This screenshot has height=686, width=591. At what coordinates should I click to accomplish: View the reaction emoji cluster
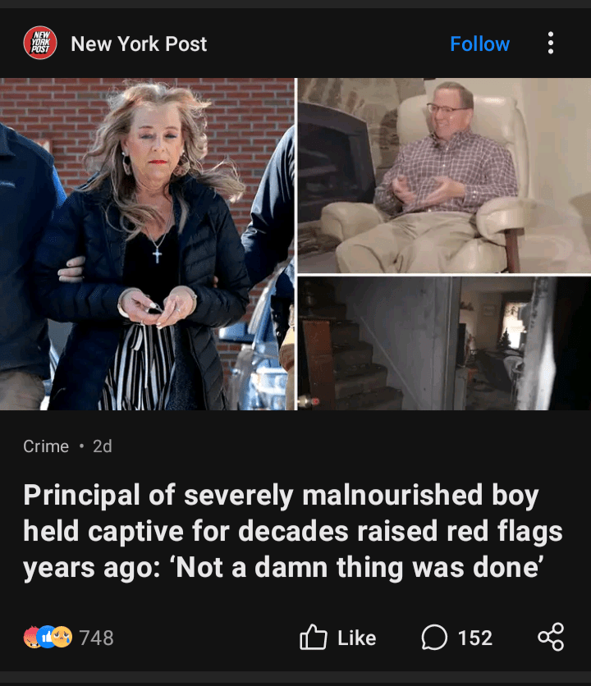pyautogui.click(x=48, y=637)
